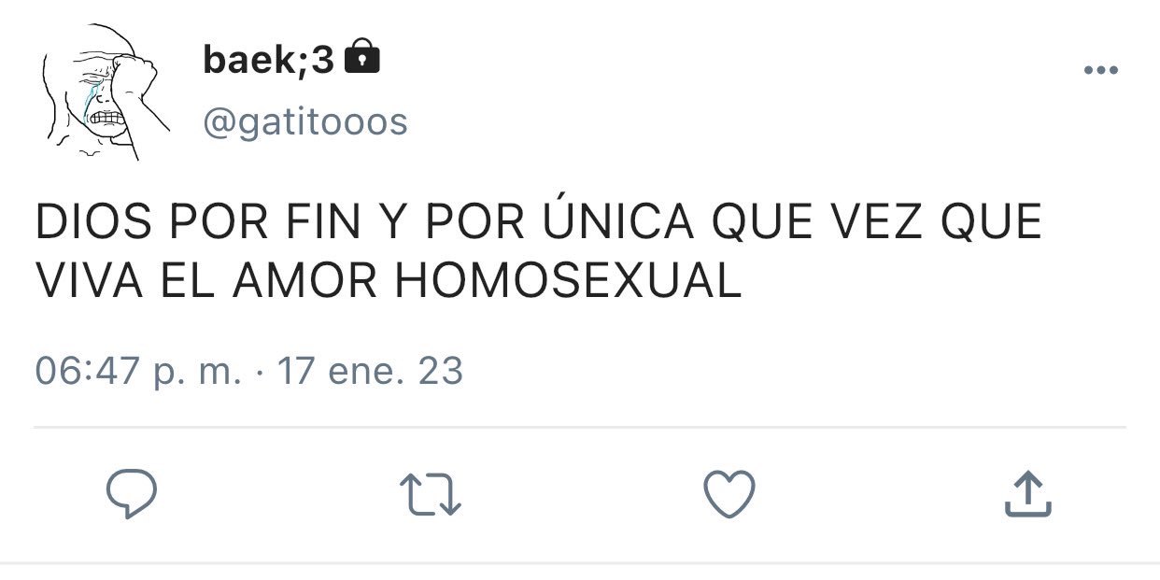Retweet this post using the arrows icon

click(x=431, y=494)
